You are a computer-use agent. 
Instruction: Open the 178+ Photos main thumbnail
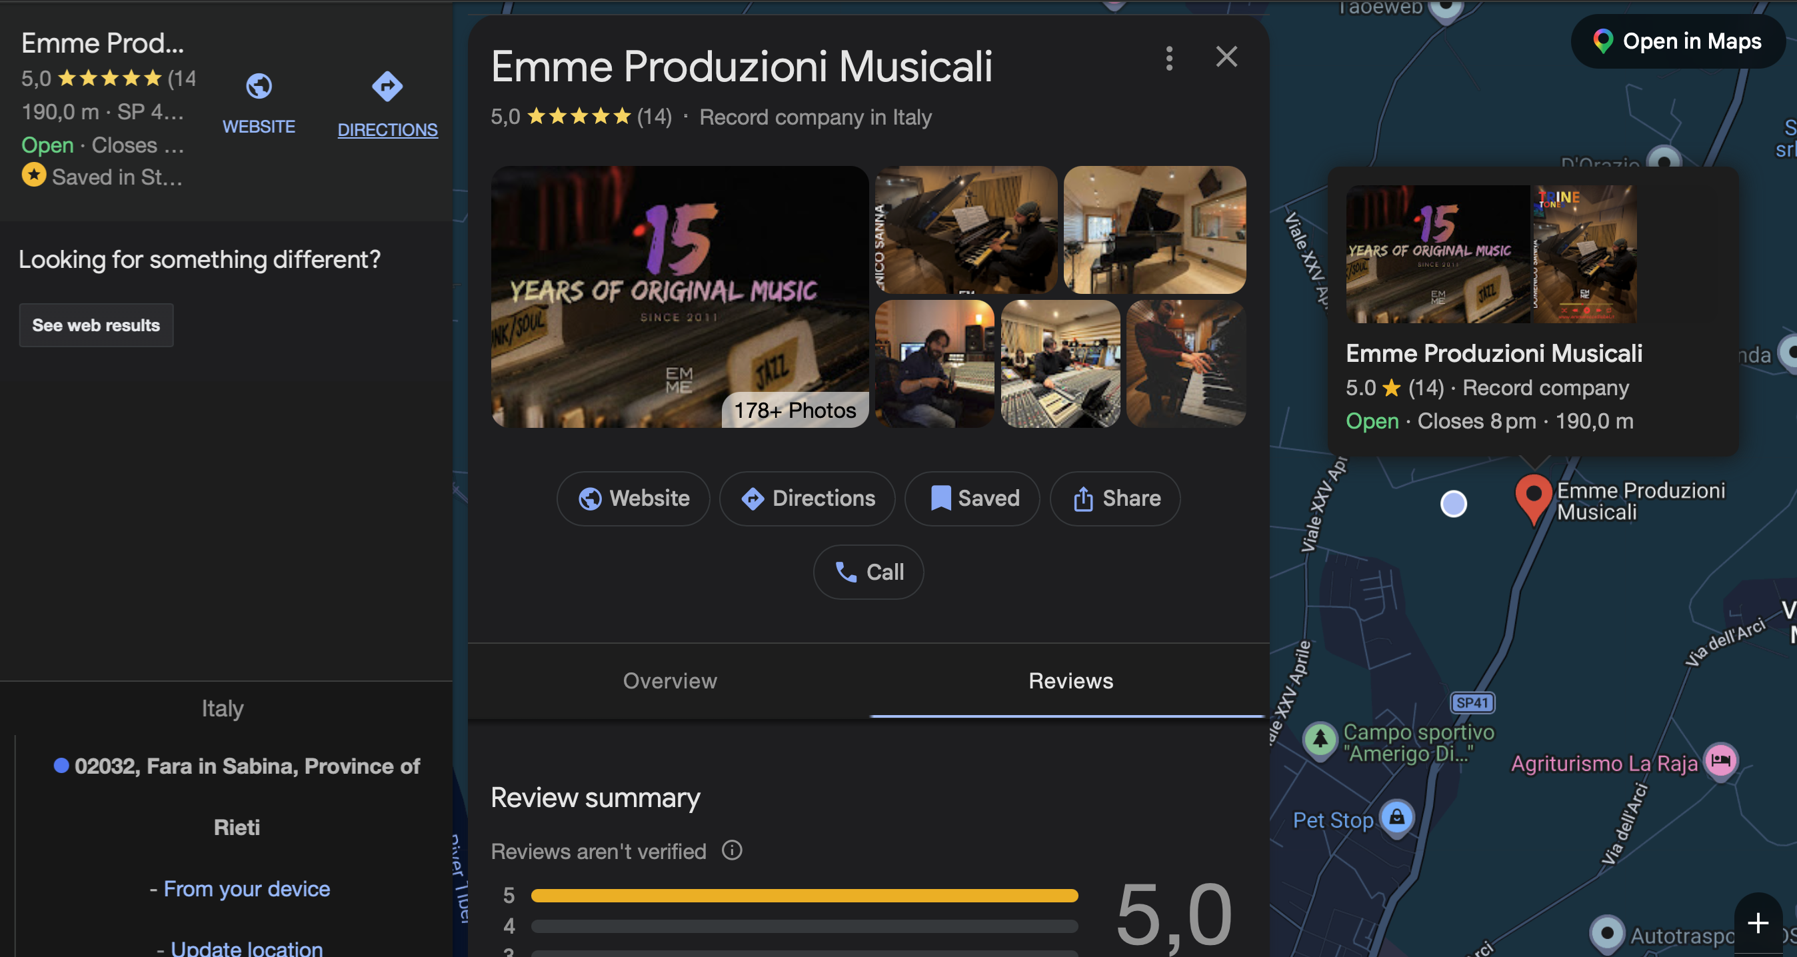(679, 297)
